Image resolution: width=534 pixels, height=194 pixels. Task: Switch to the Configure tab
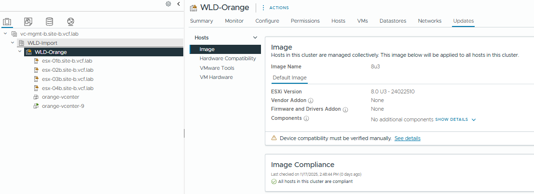(267, 21)
